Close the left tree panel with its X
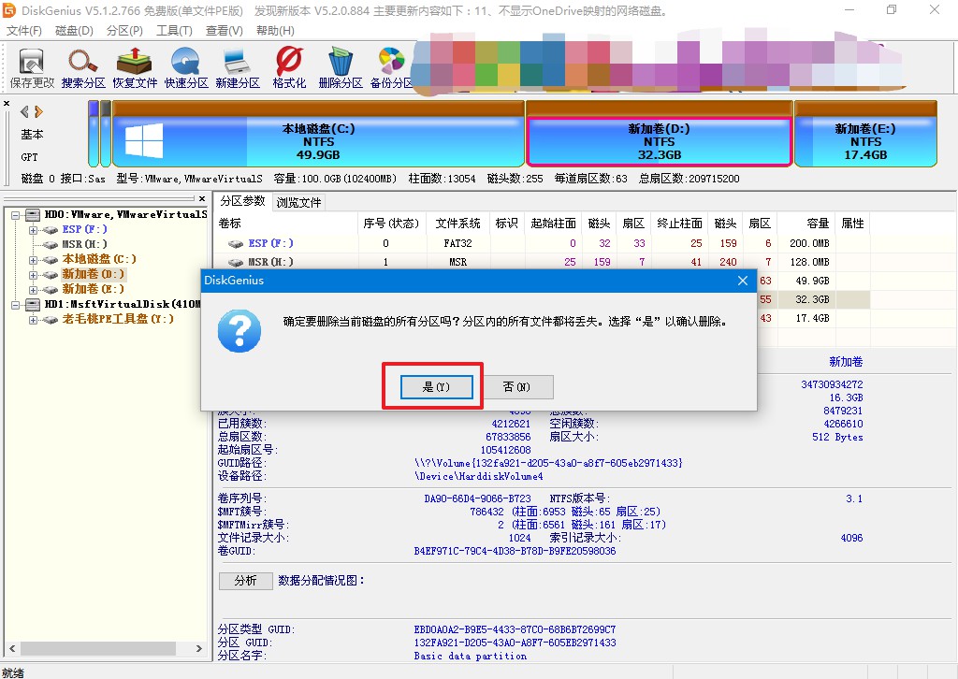958x679 pixels. pos(202,198)
